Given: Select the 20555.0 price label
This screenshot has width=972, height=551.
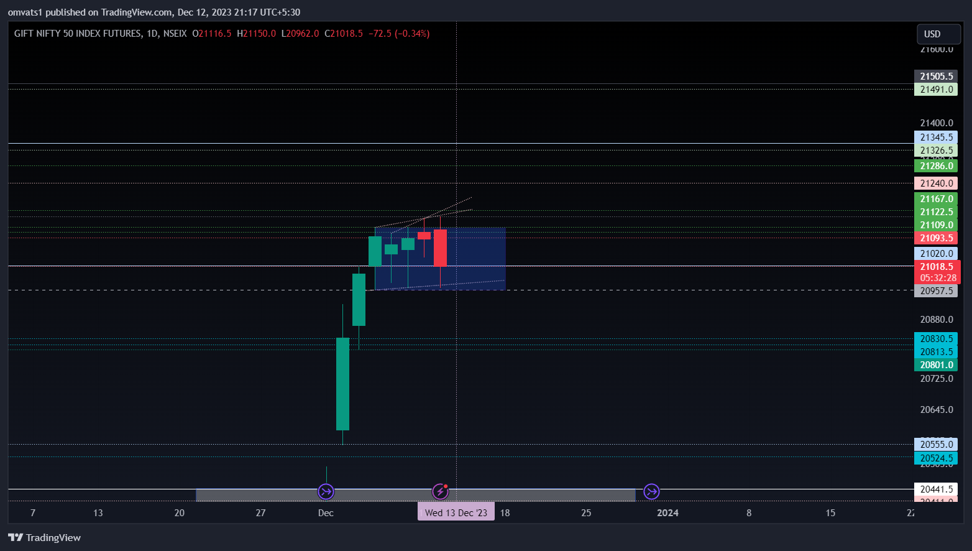Looking at the screenshot, I should [936, 445].
